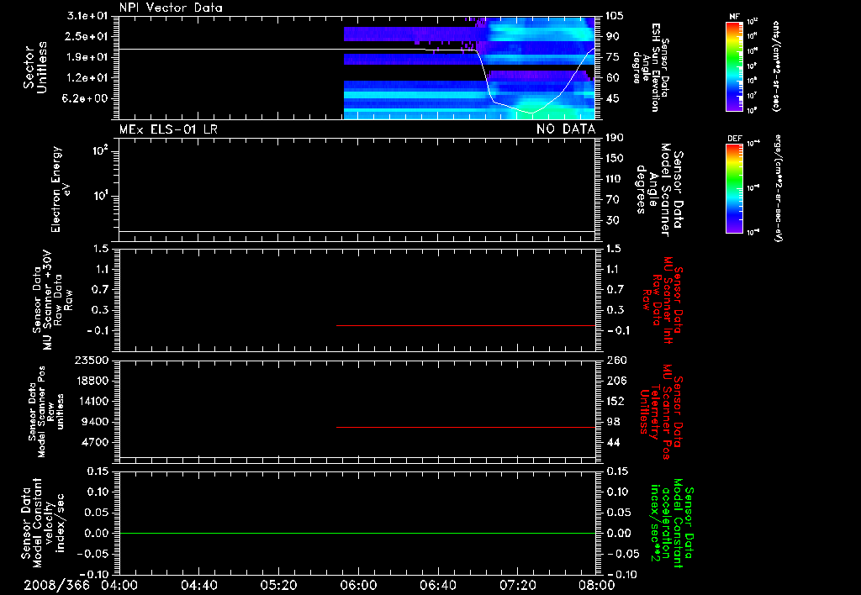Click the 'MEx ELS-01 LR' panel title
The width and height of the screenshot is (861, 595).
(x=168, y=129)
